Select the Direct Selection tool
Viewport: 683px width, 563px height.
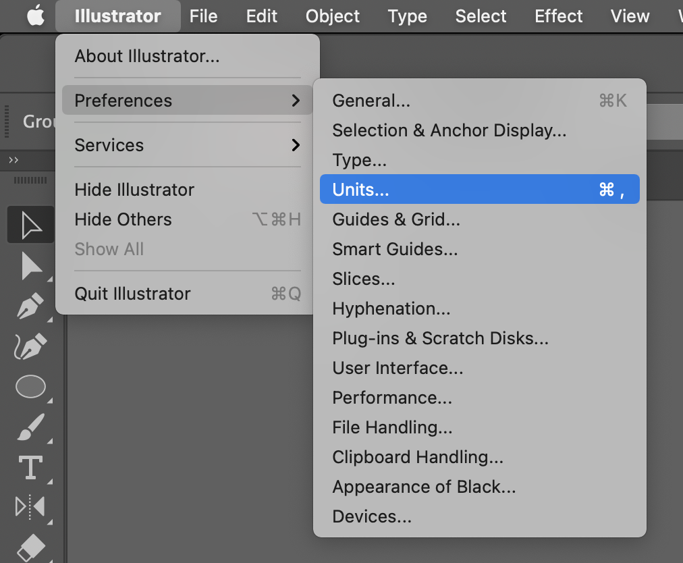(30, 266)
